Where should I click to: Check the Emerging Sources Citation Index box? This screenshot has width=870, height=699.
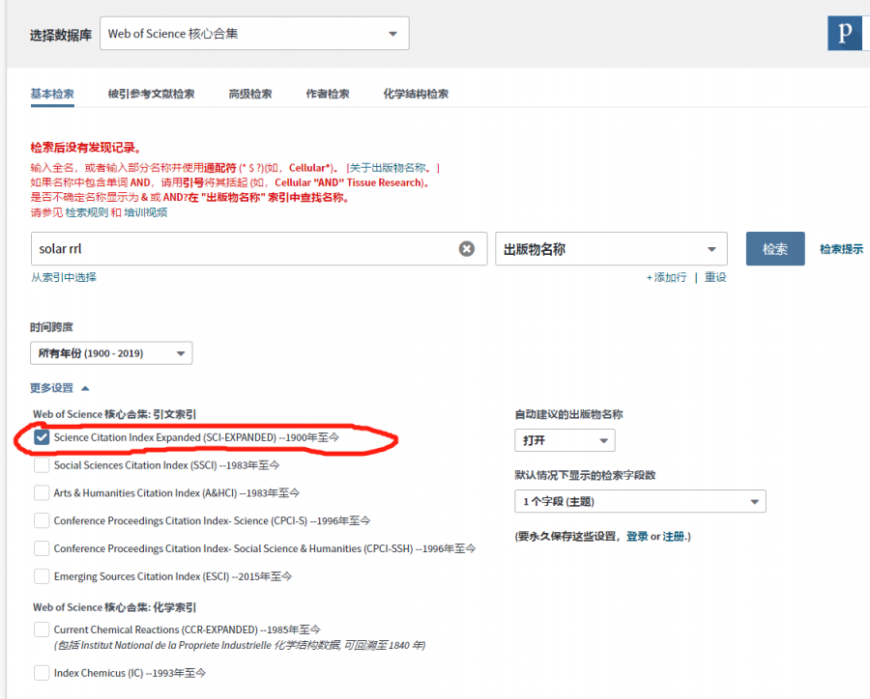(x=42, y=576)
